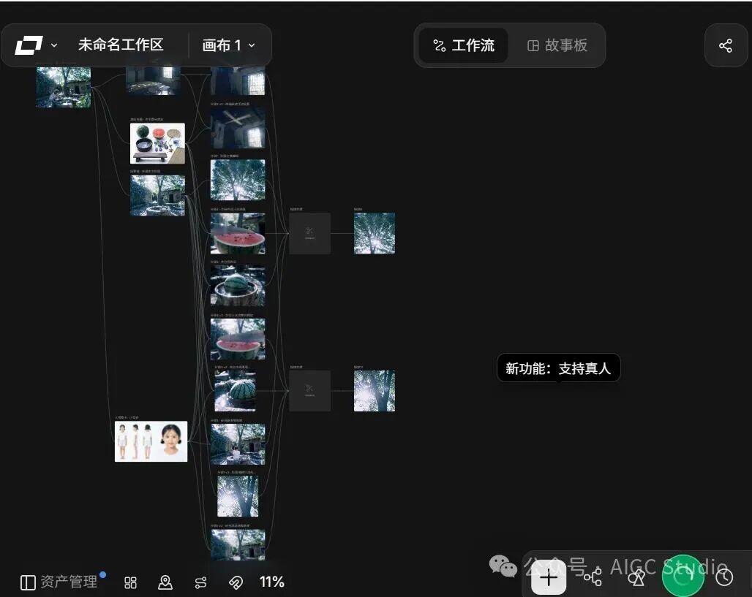Open the 资产管理 panel

coord(59,582)
